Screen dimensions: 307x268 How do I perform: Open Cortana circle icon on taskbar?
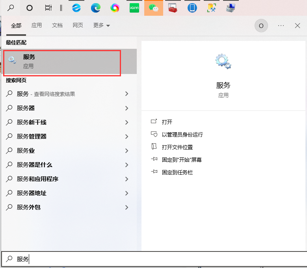click(x=30, y=8)
